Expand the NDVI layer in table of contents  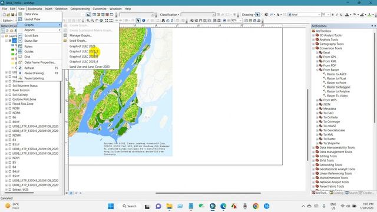click(x=6, y=158)
